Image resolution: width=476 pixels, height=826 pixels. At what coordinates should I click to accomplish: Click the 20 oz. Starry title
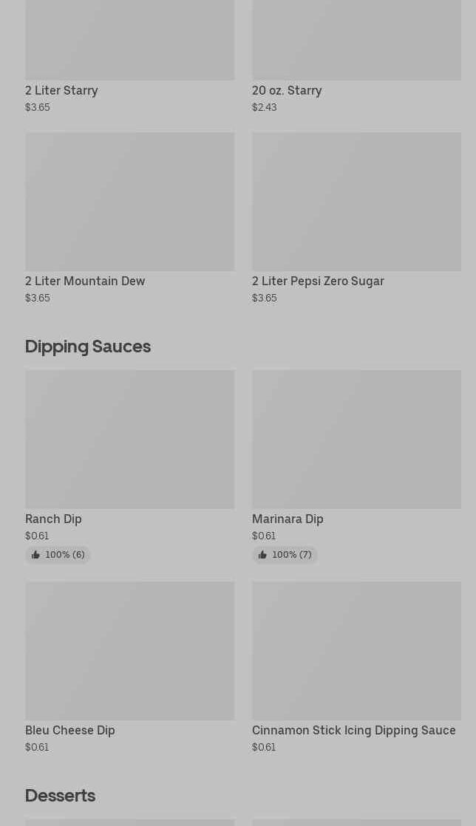click(x=287, y=90)
